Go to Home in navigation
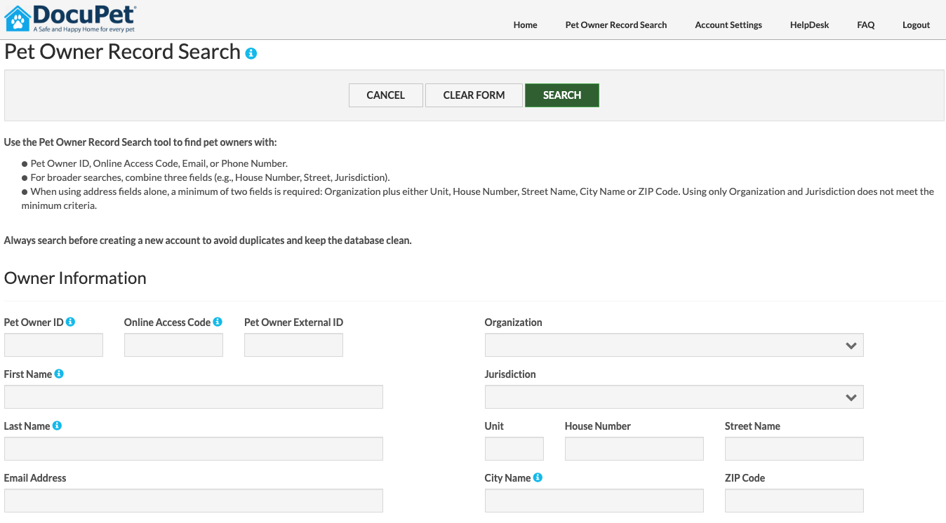This screenshot has width=946, height=523. point(525,25)
